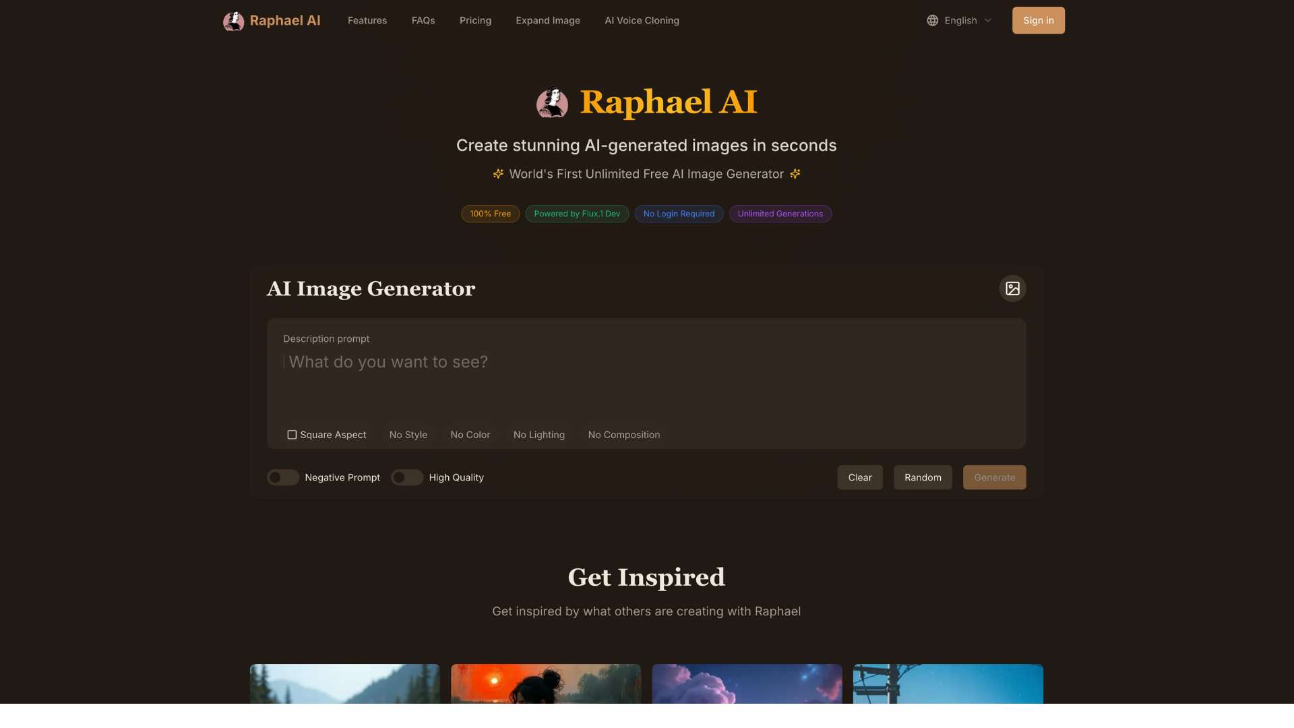Viewport: 1294px width, 728px height.
Task: Open the No Style selector
Action: (408, 435)
